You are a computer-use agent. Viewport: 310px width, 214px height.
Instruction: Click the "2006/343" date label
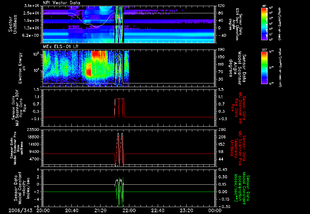click(20, 210)
